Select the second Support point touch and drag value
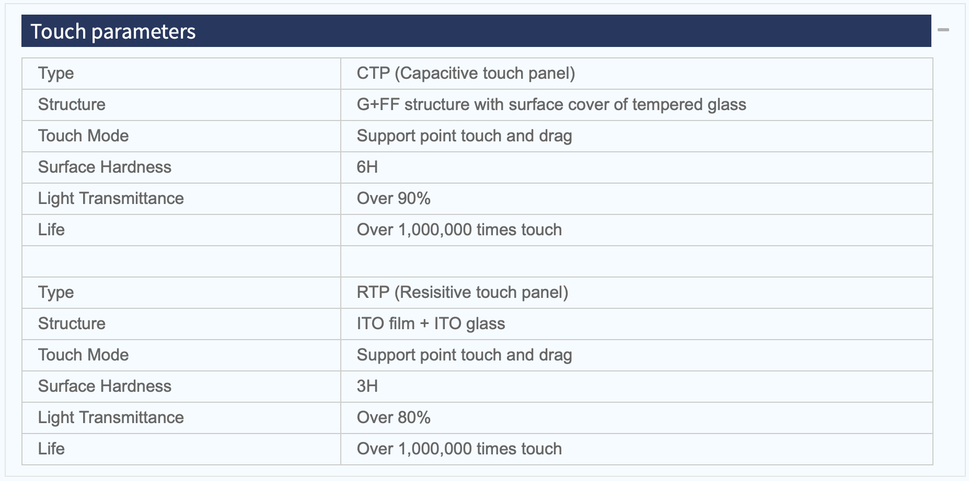This screenshot has height=481, width=969. tap(464, 355)
